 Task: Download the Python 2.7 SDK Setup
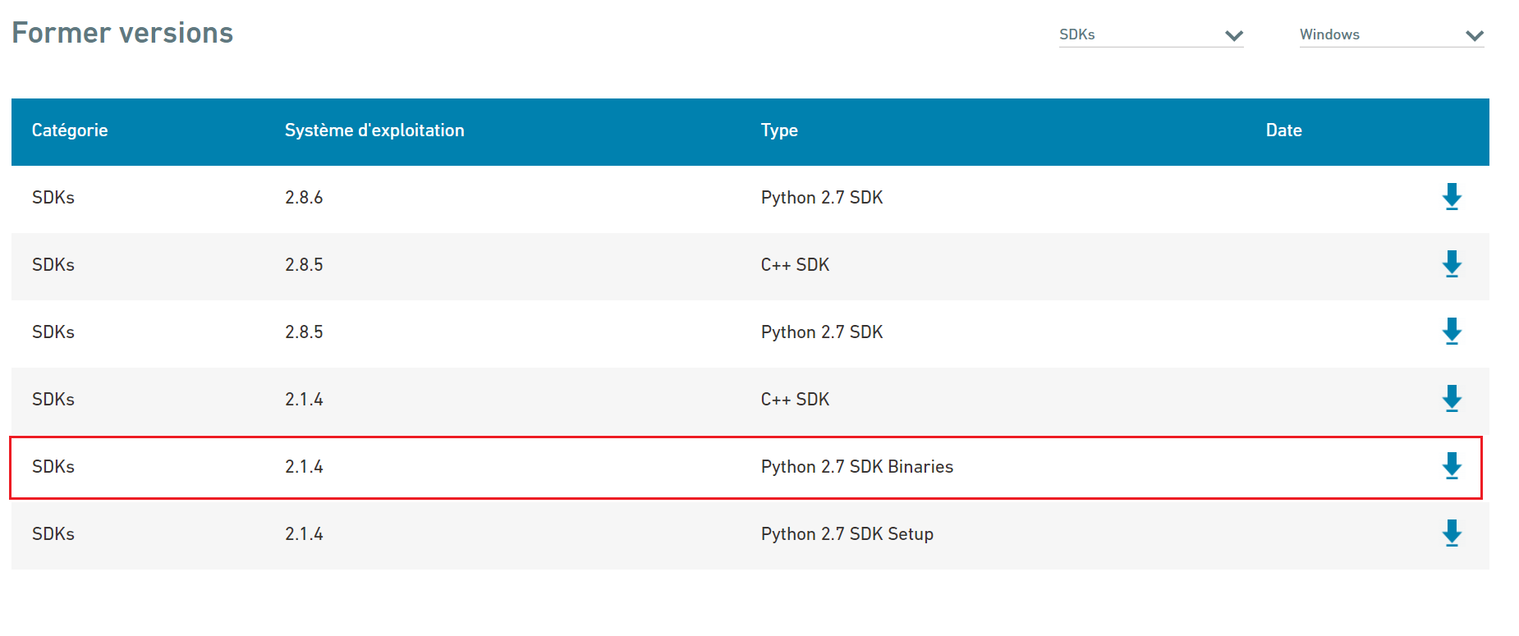point(1452,533)
